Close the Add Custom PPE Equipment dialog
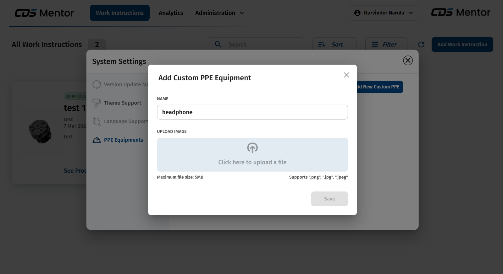This screenshot has width=503, height=274. pyautogui.click(x=346, y=75)
